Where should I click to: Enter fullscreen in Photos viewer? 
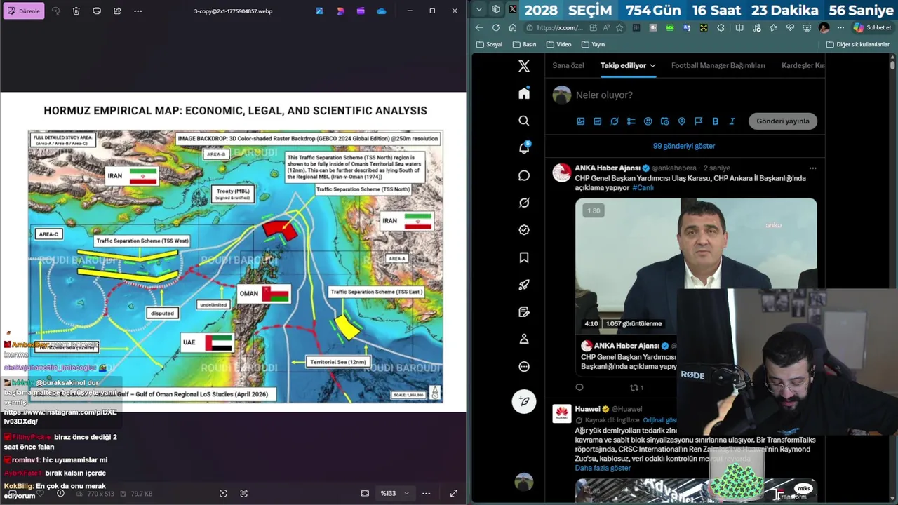454,493
